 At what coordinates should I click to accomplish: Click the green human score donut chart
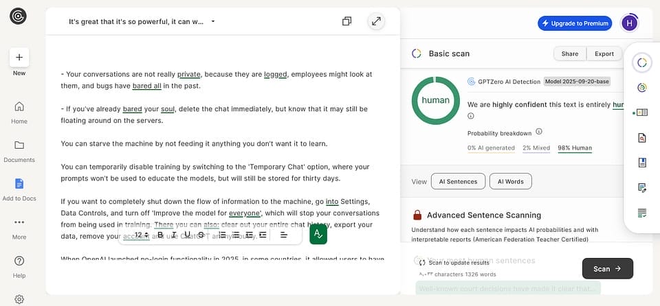click(x=436, y=100)
